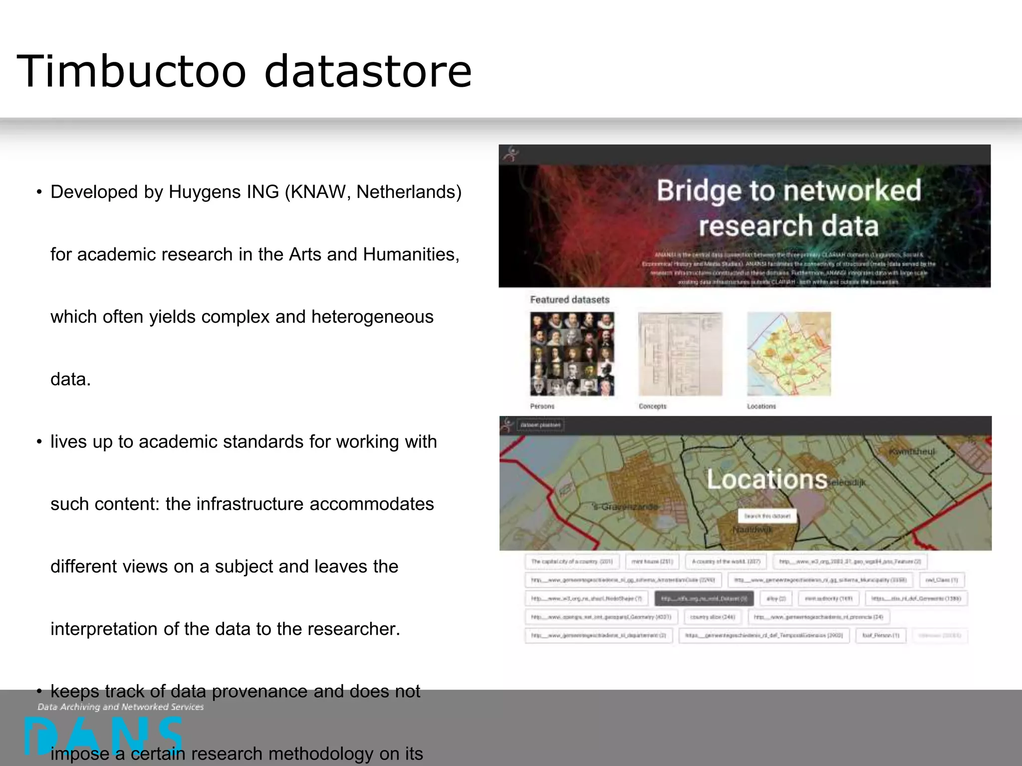This screenshot has height=766, width=1022.
Task: Click 'Data Archiving and Networked Services' footer text
Action: [x=120, y=707]
